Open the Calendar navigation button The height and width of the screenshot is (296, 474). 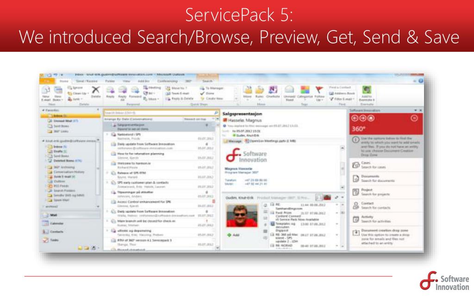[70, 223]
